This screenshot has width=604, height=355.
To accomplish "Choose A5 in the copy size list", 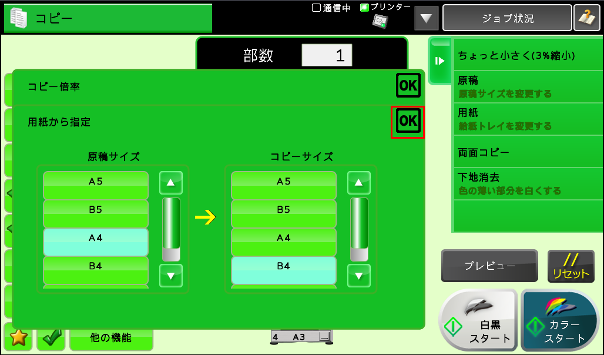I will (x=284, y=186).
